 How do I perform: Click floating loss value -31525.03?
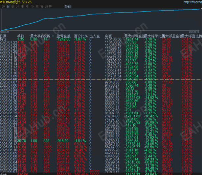132,98
